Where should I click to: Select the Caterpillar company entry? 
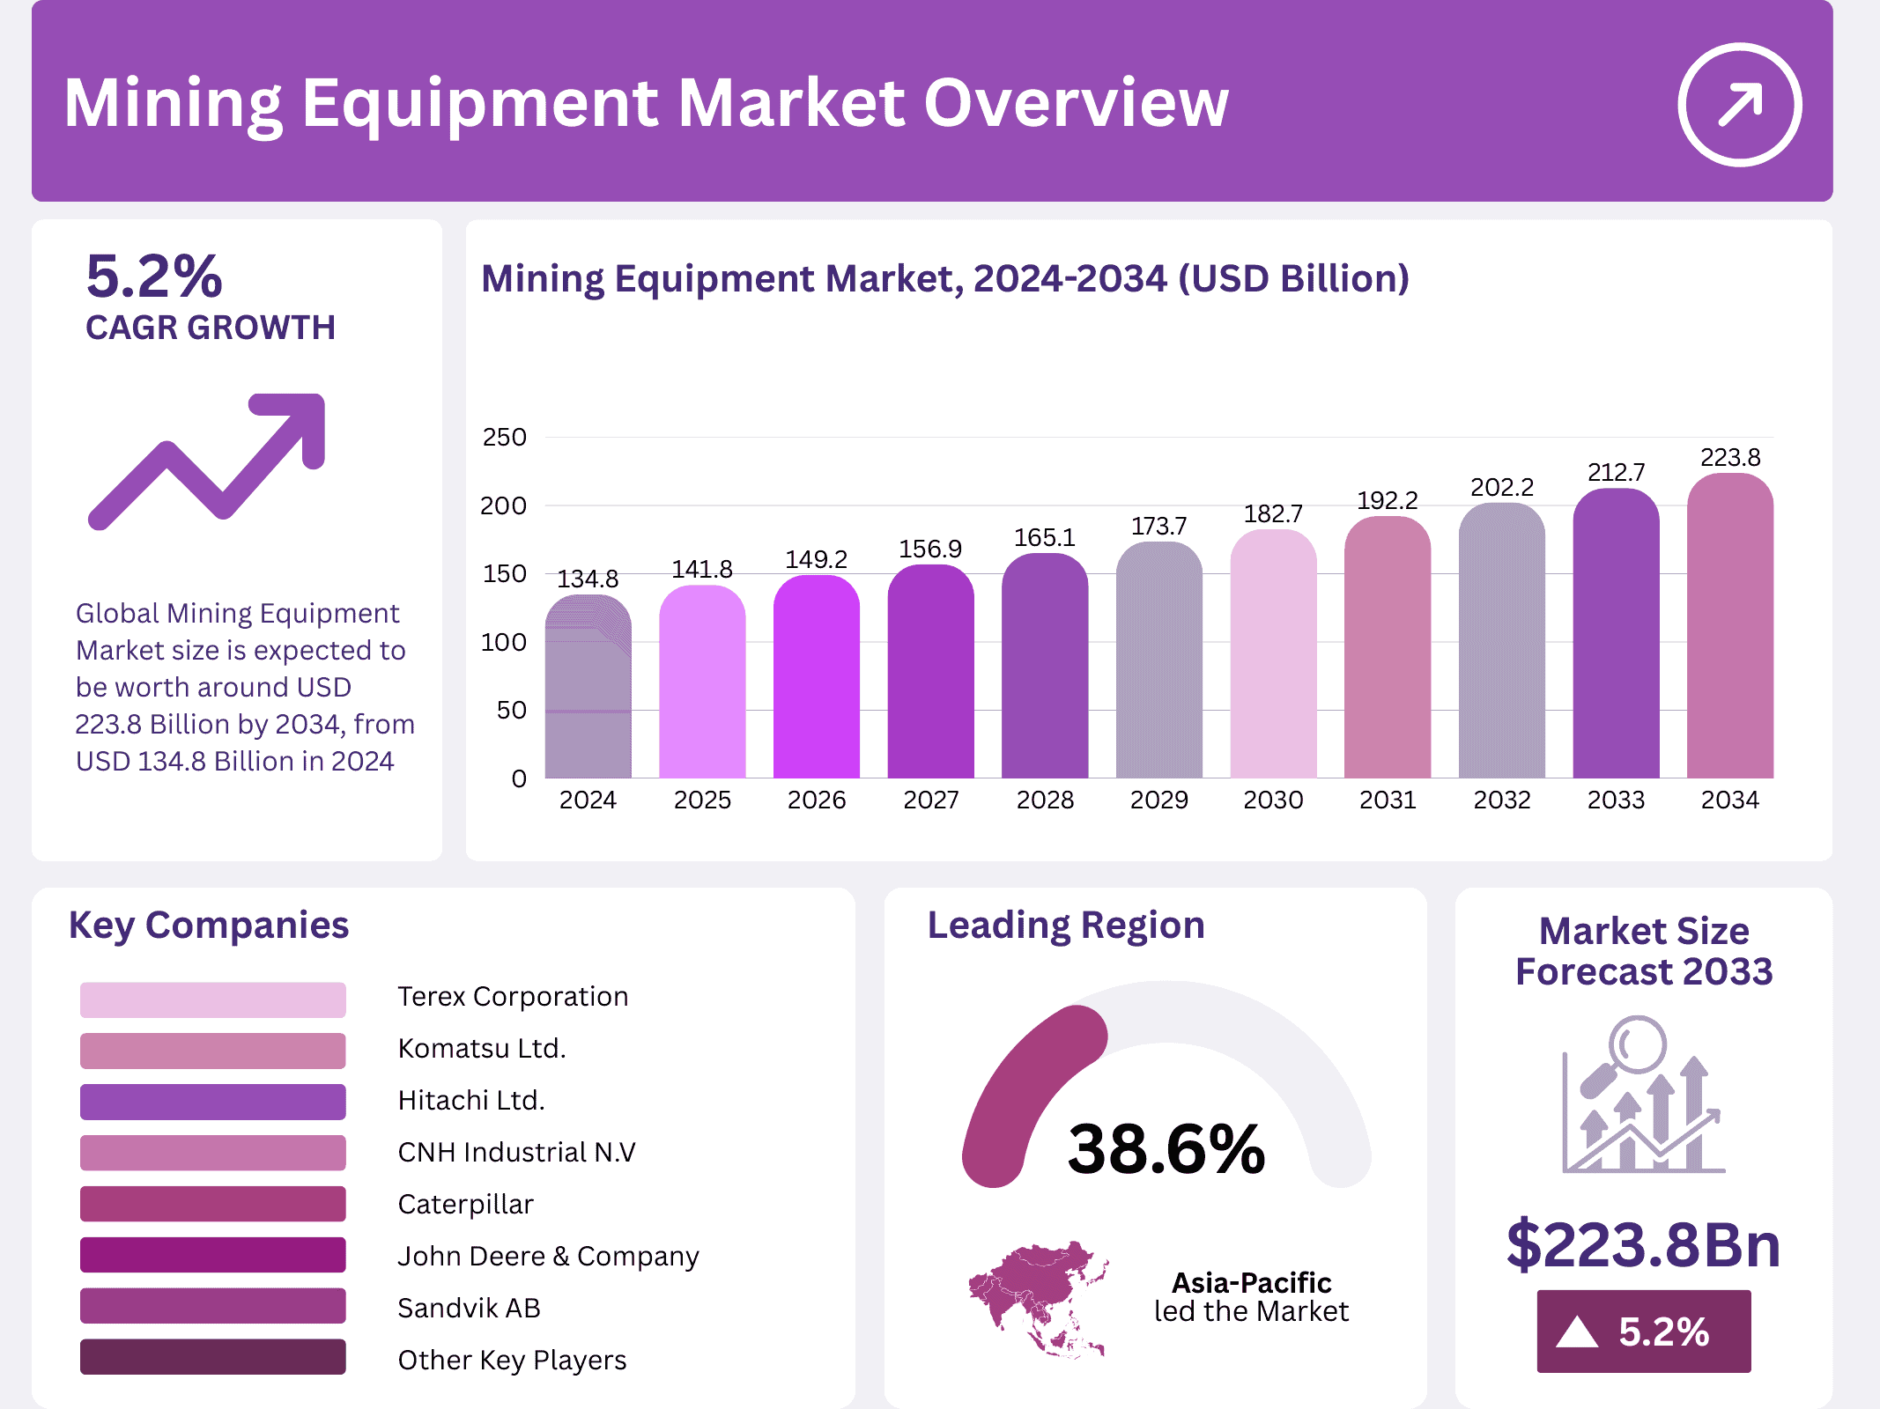coord(465,1204)
